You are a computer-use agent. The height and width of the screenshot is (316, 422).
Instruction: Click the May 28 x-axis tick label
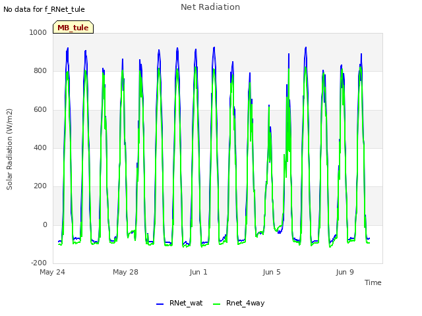point(125,272)
